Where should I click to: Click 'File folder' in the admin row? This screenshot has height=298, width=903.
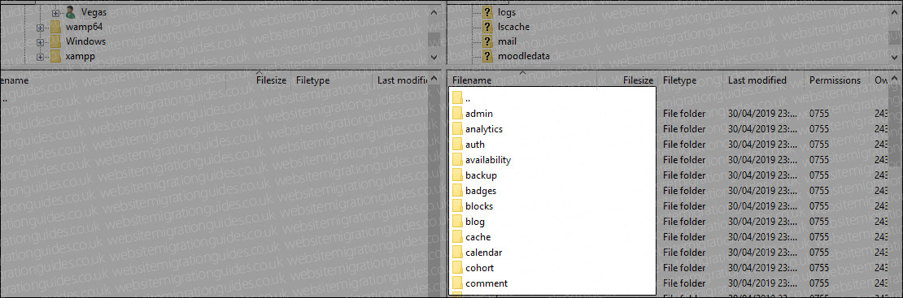click(683, 114)
